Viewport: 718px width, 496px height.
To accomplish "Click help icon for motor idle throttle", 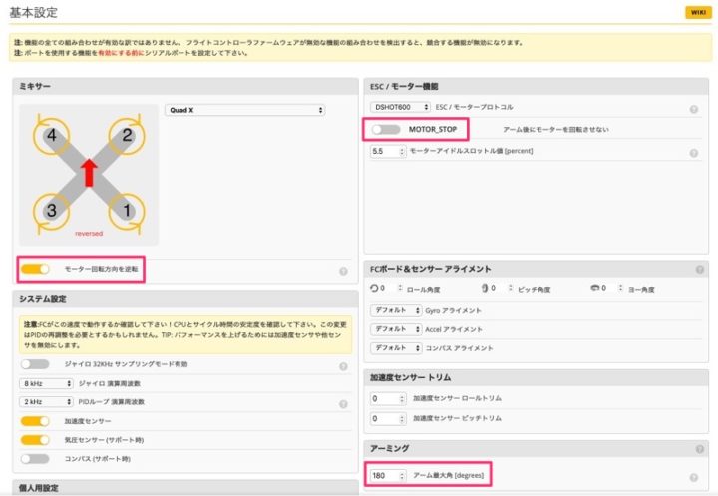I will (693, 153).
